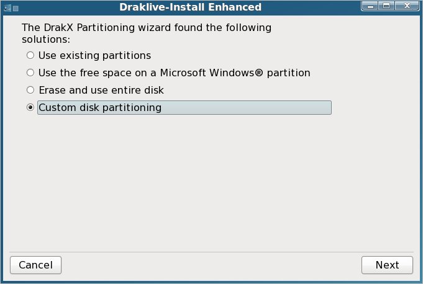Click the selected Custom disk partitioning radio dot
Screen dimensions: 423x284
pos(30,107)
